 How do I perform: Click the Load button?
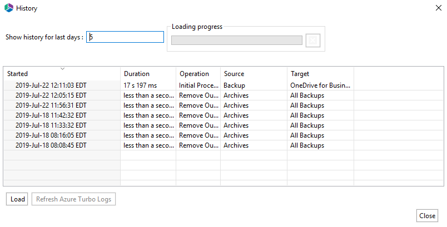18,199
